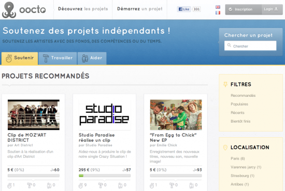
Task: Click the "295 € (9%)" amount text
Action: 89,170
